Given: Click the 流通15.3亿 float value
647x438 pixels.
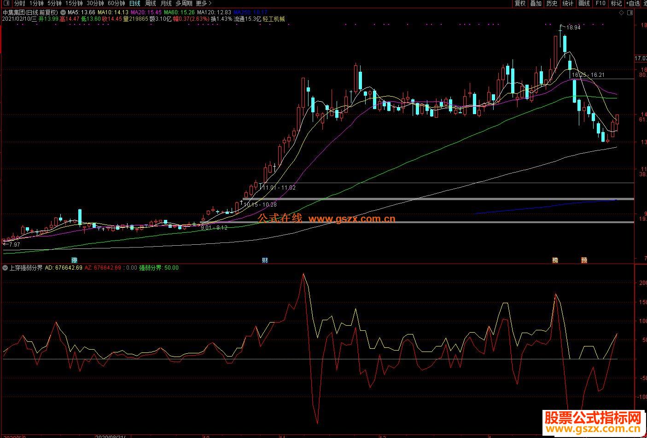Looking at the screenshot, I should (247, 19).
